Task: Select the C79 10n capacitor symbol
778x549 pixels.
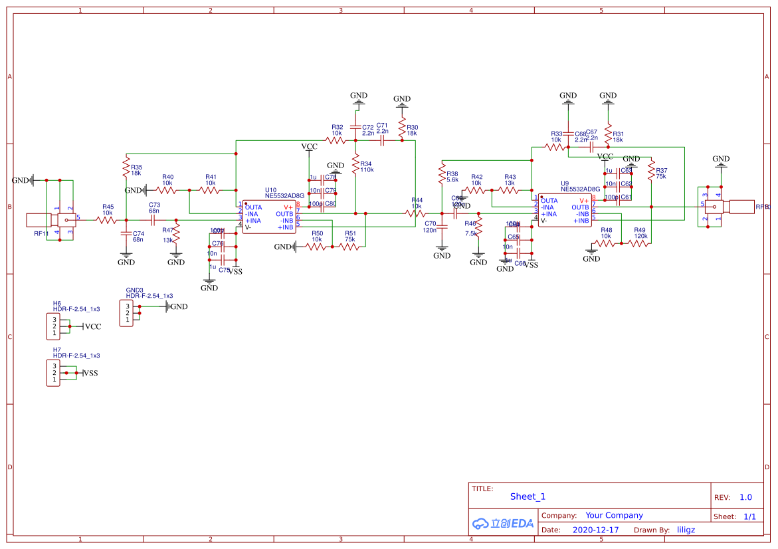Action: coord(322,193)
